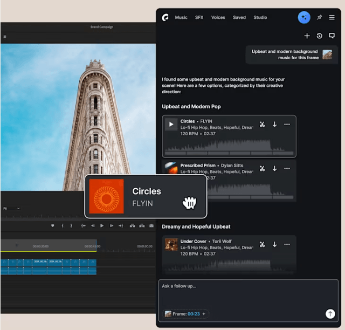Click the Mark In bracket button

tap(63, 225)
